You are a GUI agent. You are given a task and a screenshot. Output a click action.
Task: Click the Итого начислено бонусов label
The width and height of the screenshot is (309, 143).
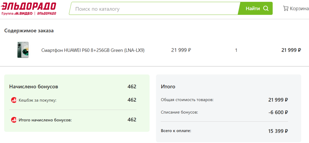click(45, 120)
